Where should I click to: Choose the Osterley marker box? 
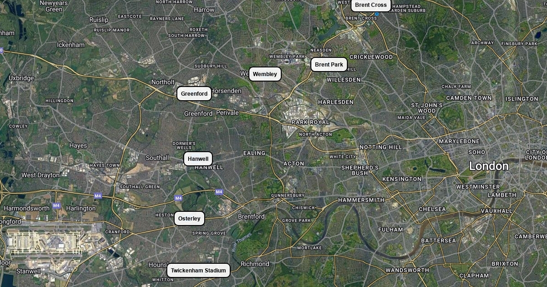coord(189,219)
